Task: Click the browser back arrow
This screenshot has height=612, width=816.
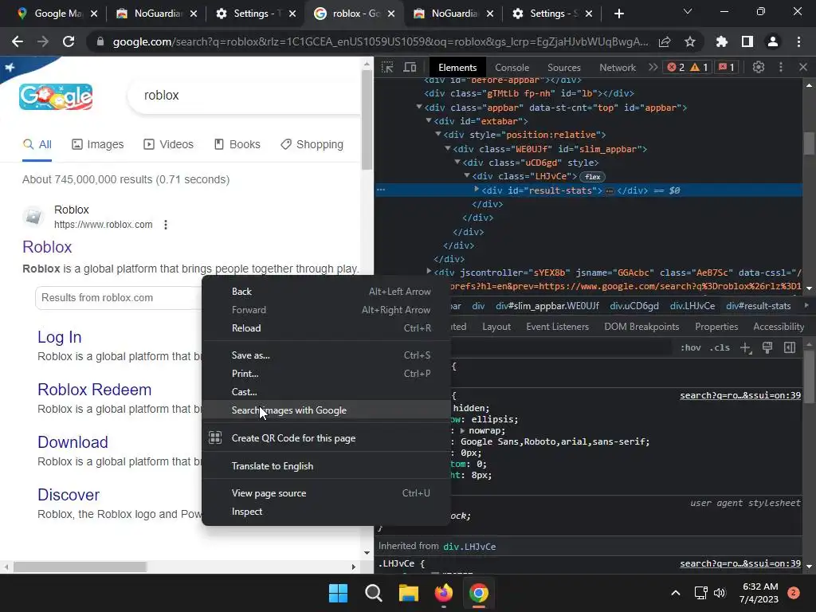Action: 18,41
